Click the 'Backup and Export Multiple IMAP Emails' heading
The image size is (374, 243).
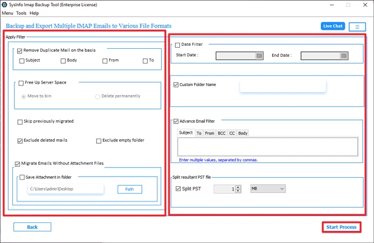88,26
